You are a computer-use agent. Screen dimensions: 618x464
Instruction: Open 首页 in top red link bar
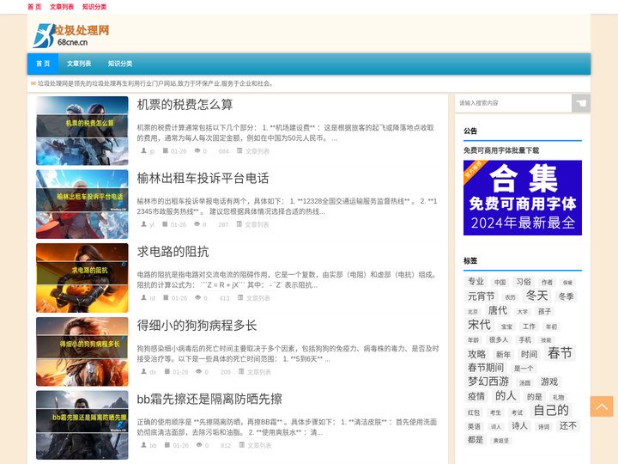(x=34, y=7)
